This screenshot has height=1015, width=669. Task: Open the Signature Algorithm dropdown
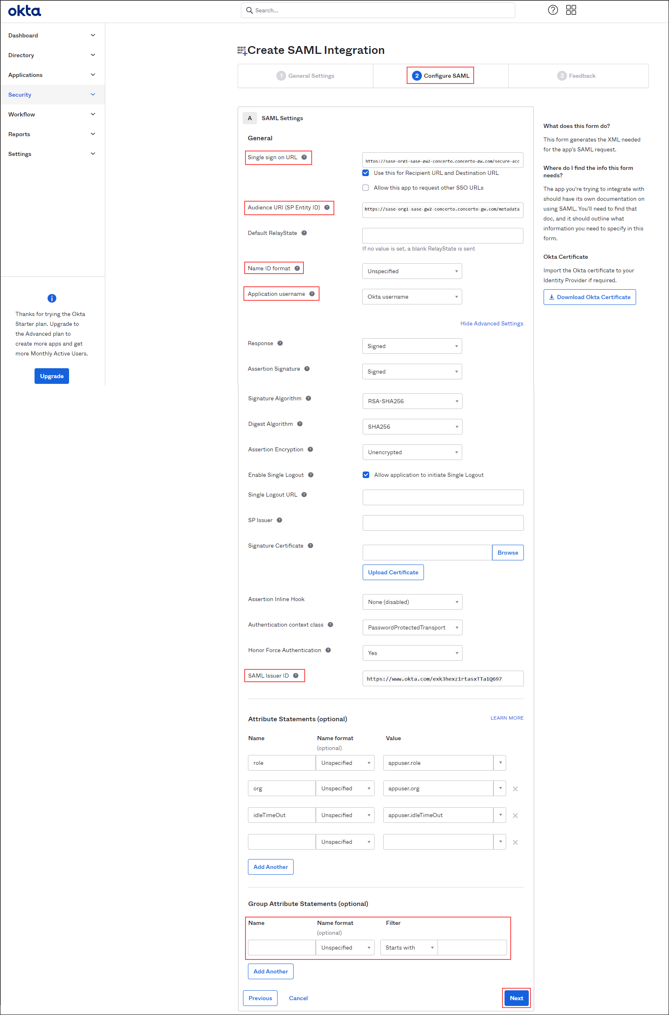pos(412,401)
